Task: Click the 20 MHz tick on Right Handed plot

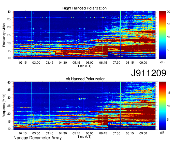Action: [9, 43]
